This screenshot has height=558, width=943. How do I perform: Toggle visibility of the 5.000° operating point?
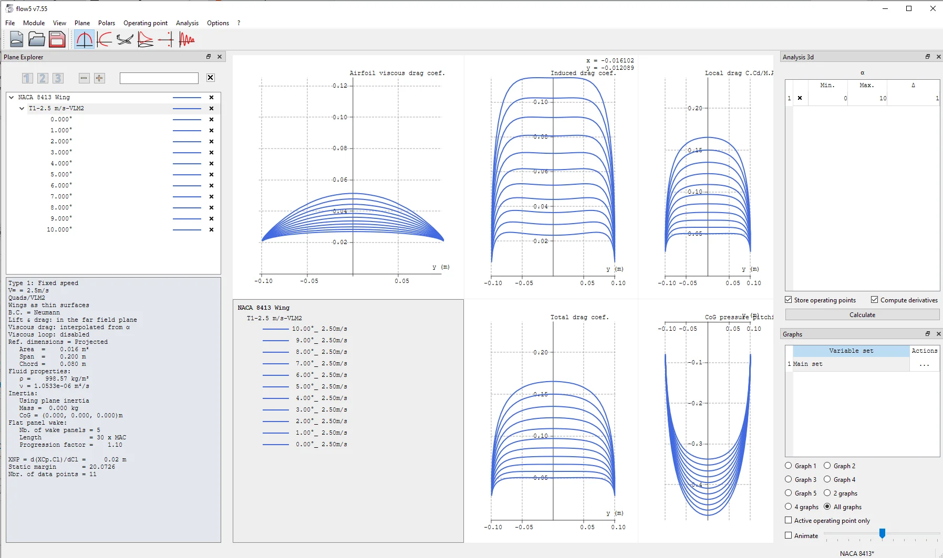211,174
